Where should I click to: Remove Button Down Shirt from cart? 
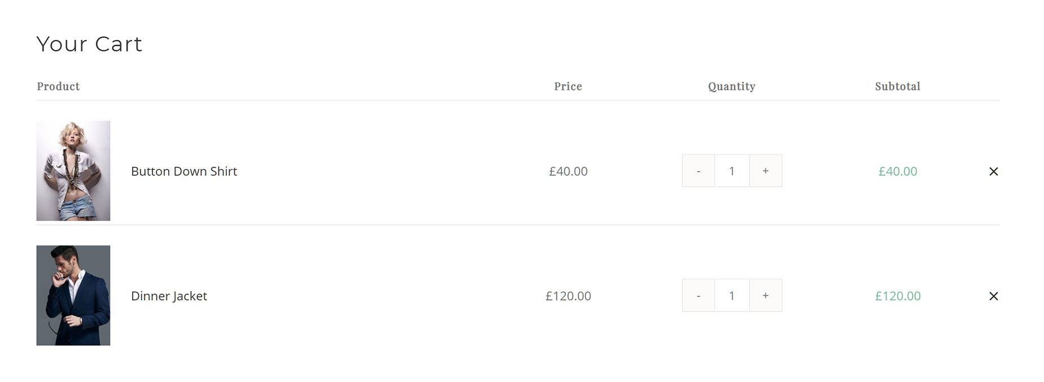[993, 172]
